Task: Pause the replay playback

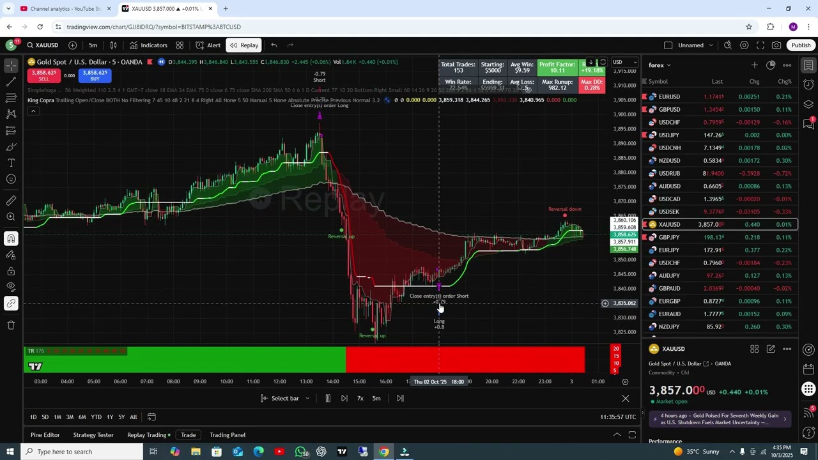Action: 328,398
